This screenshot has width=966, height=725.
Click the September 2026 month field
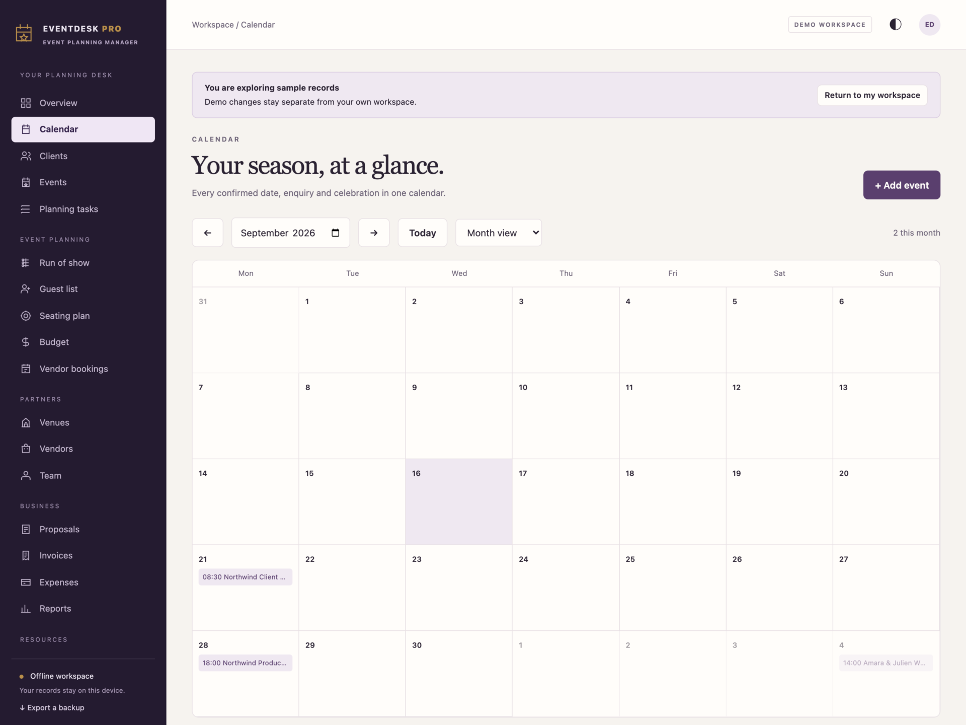point(290,233)
